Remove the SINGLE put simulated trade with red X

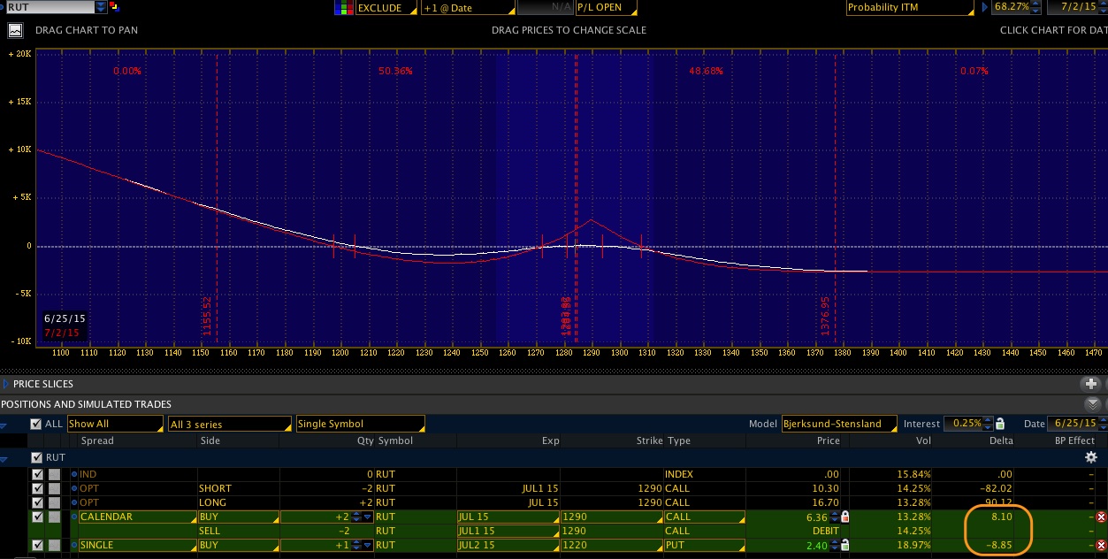tap(1101, 545)
